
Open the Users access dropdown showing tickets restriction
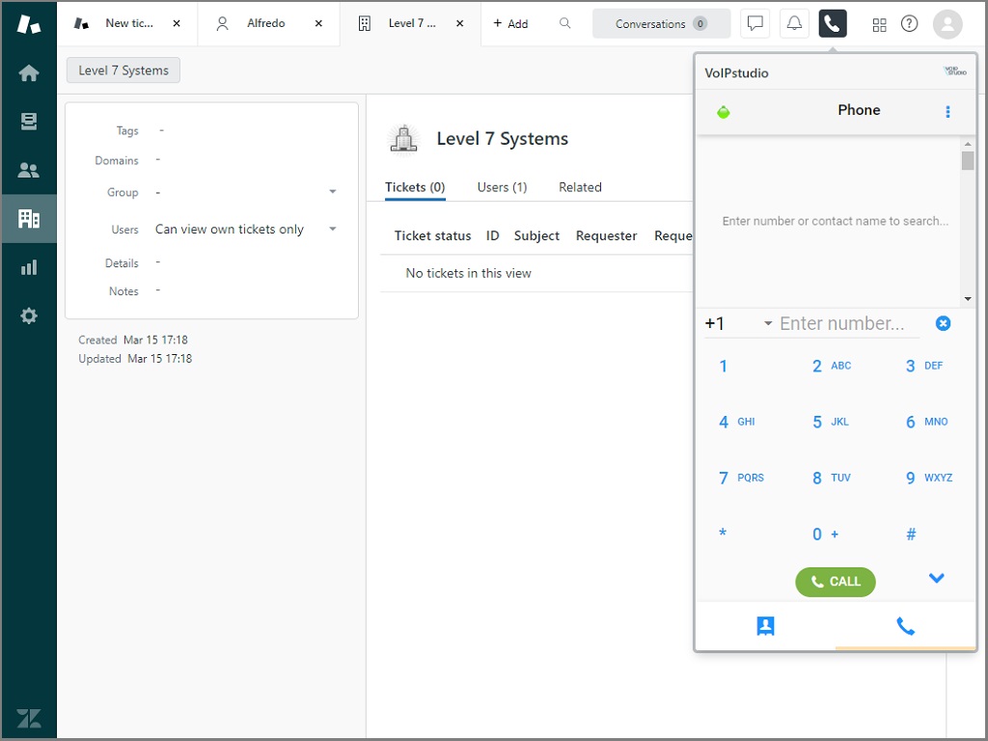(x=333, y=229)
